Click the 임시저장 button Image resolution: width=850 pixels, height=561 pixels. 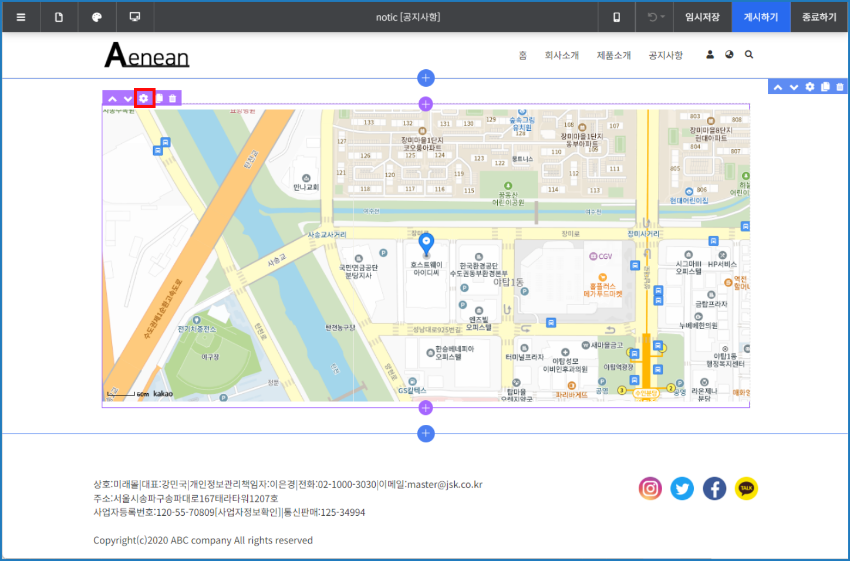(x=702, y=17)
